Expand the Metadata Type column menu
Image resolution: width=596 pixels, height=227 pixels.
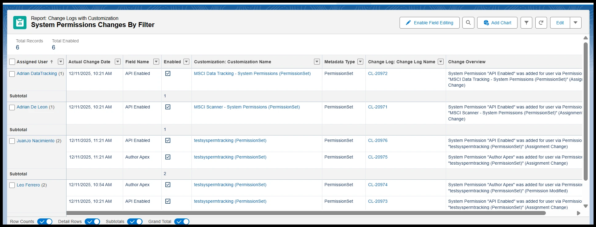[360, 62]
